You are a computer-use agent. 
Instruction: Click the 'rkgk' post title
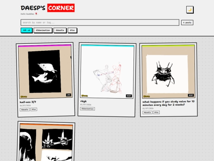(83, 101)
